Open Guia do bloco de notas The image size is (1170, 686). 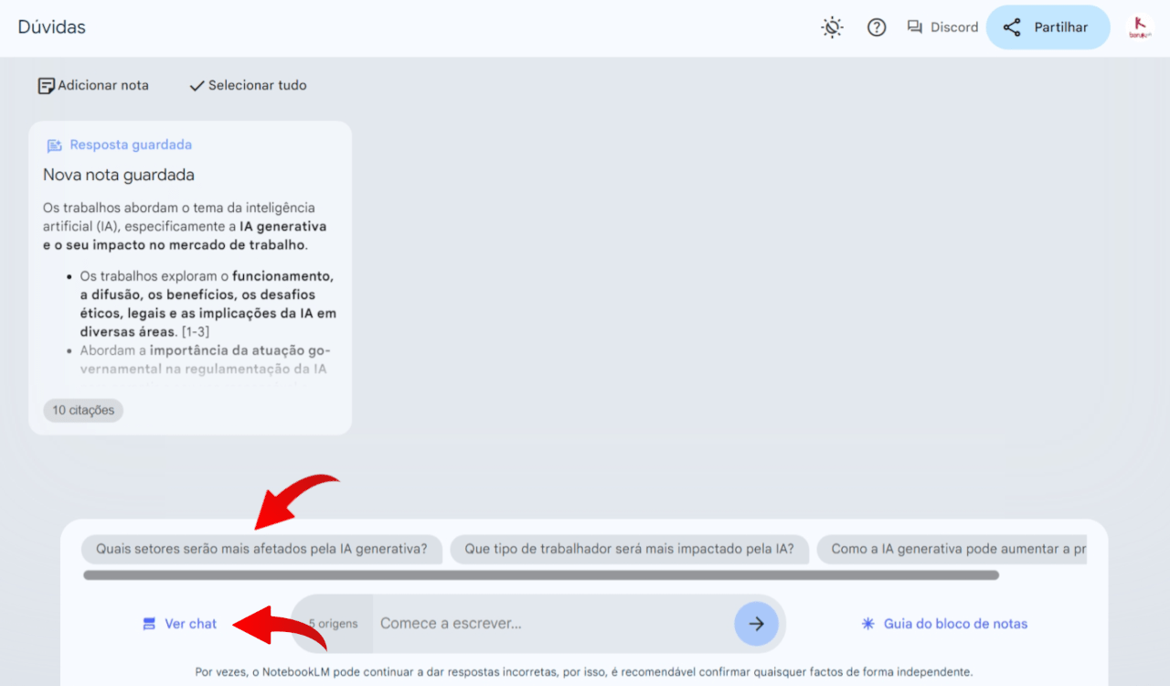944,624
